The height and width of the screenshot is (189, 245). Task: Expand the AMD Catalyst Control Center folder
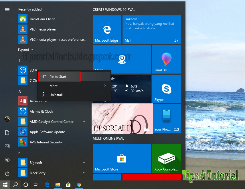[x=84, y=121]
